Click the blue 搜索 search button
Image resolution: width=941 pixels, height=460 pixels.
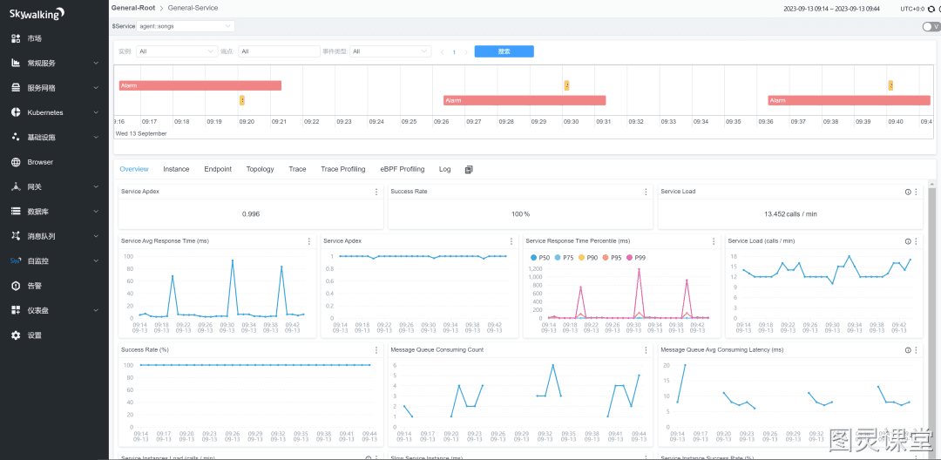pos(504,51)
